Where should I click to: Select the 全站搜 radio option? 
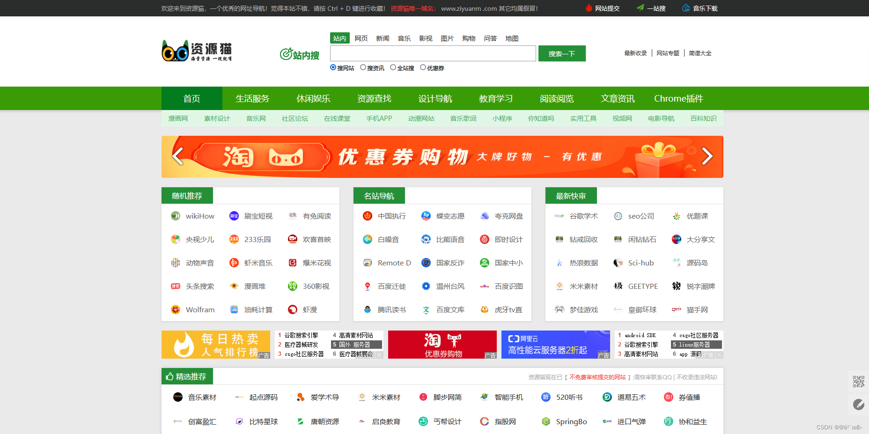tap(393, 67)
